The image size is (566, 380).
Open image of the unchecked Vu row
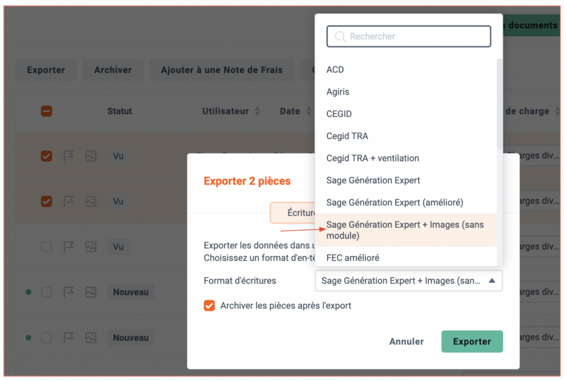[91, 246]
